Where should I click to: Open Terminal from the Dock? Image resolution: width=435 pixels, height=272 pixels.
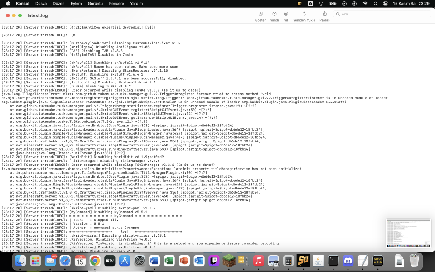tap(333, 261)
